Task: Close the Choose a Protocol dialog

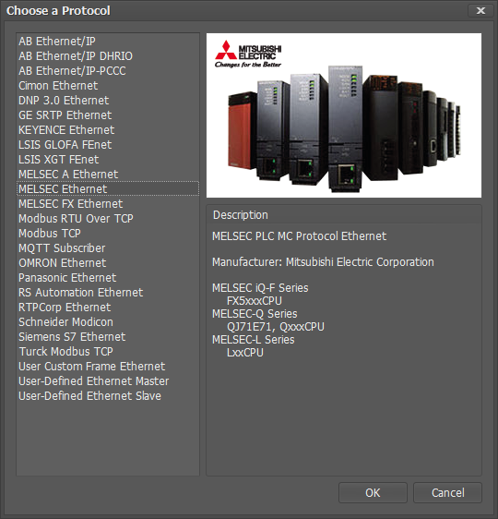Action: pyautogui.click(x=480, y=10)
